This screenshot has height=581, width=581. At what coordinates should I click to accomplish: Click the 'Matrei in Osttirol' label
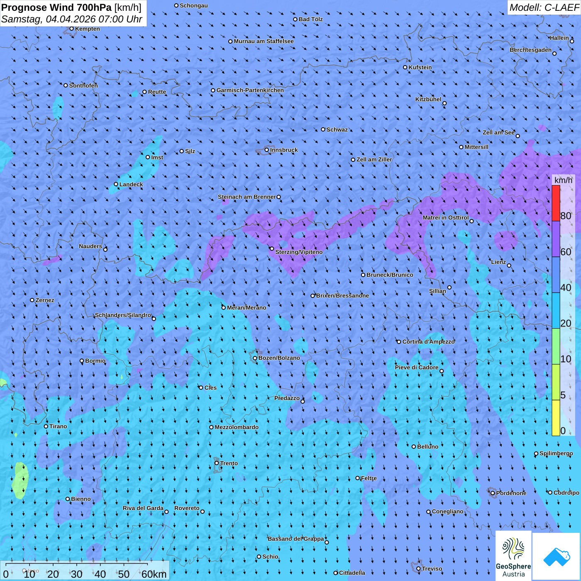pyautogui.click(x=446, y=217)
